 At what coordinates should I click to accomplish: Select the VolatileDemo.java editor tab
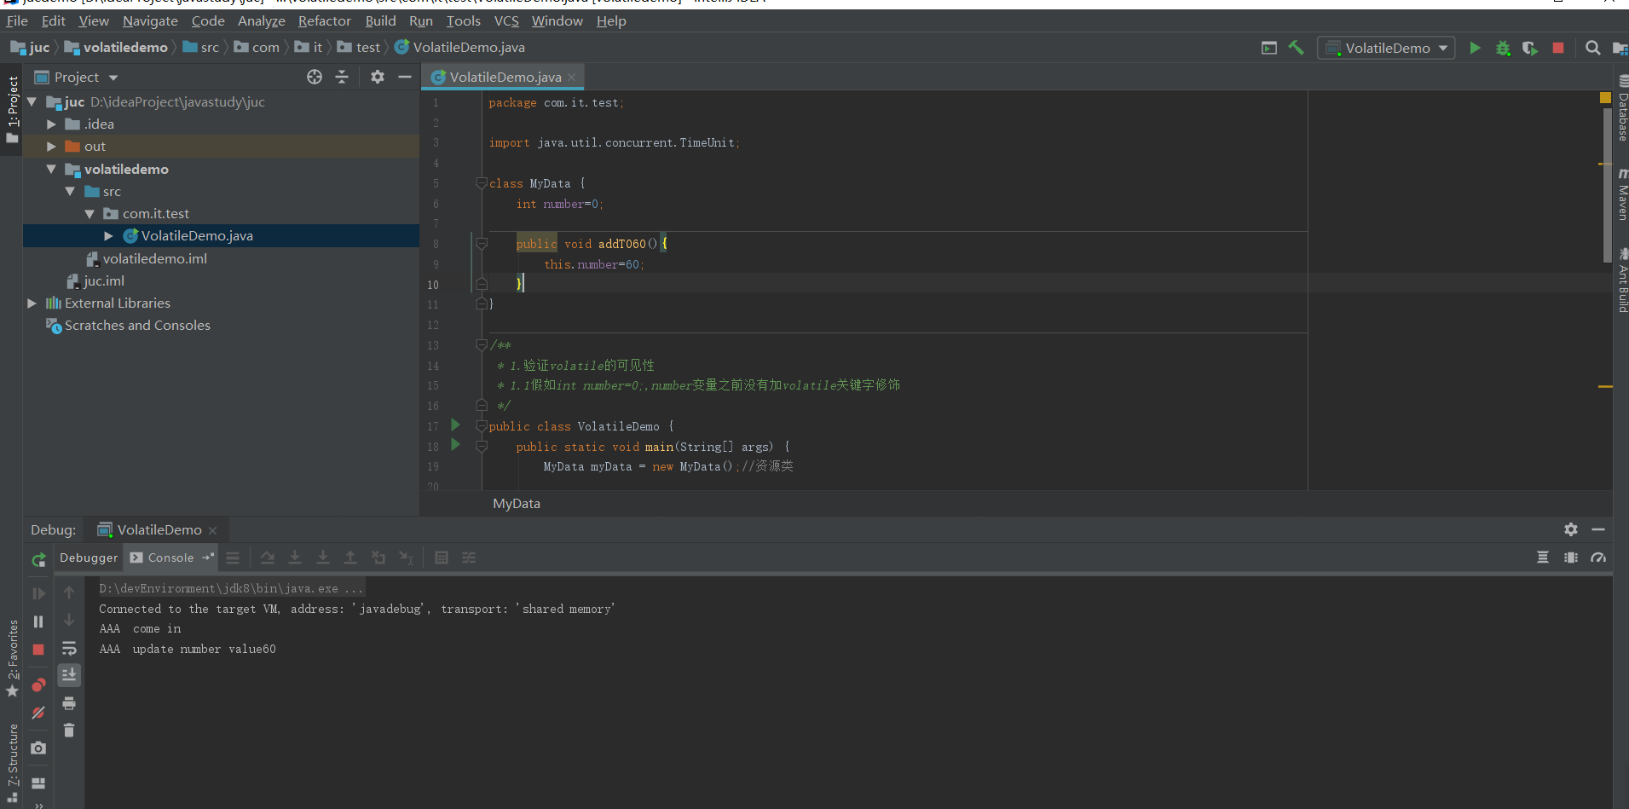click(505, 77)
